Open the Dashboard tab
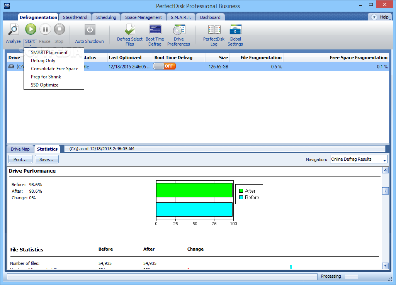This screenshot has height=285, width=396. click(x=210, y=17)
